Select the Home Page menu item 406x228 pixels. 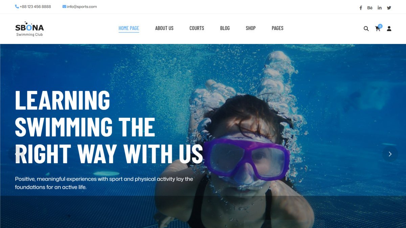tap(129, 28)
